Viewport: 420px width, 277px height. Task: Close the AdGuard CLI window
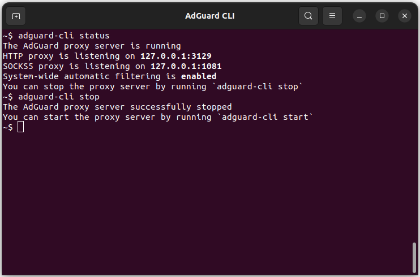pyautogui.click(x=404, y=16)
